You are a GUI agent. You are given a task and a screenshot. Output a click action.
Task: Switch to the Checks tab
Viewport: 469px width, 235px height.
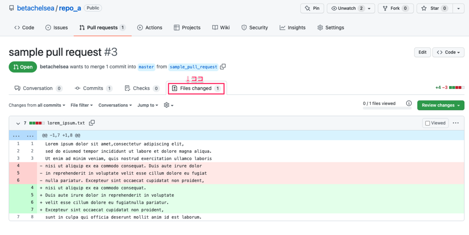(142, 89)
